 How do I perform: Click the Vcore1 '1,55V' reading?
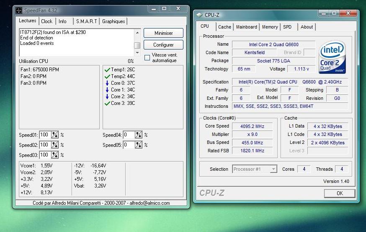[x=46, y=166]
